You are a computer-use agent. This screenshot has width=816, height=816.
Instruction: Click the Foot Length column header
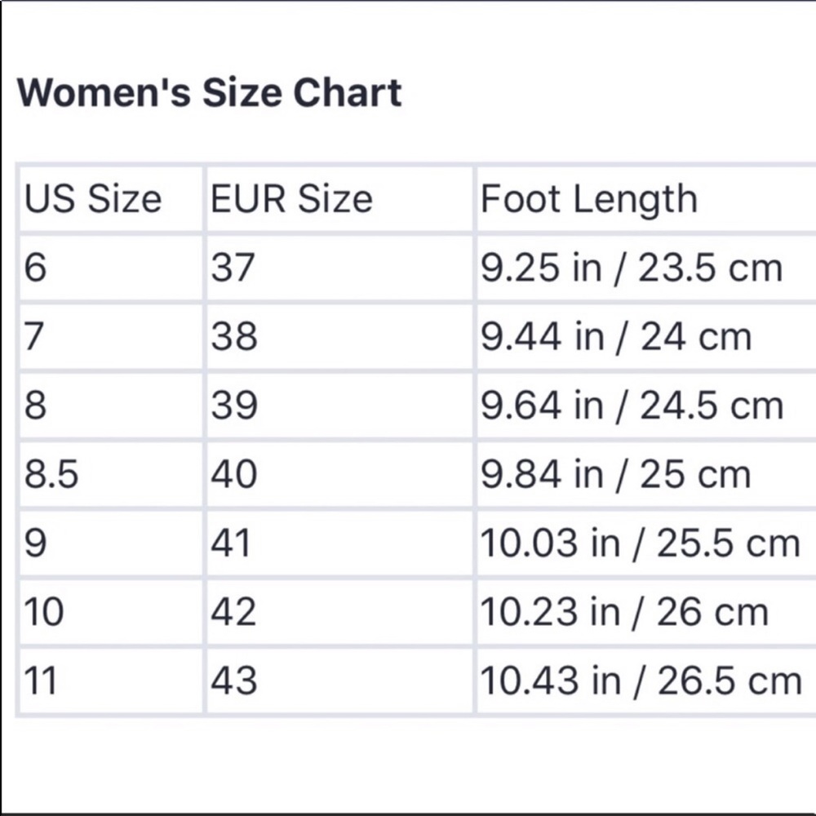588,199
